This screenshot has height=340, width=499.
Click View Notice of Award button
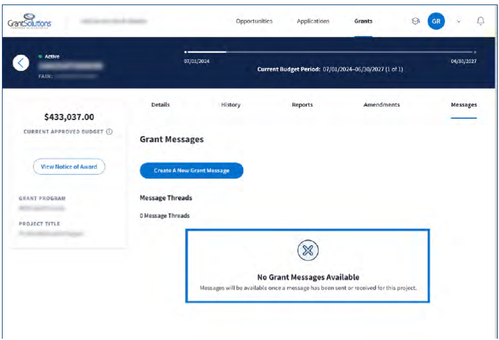pos(69,166)
